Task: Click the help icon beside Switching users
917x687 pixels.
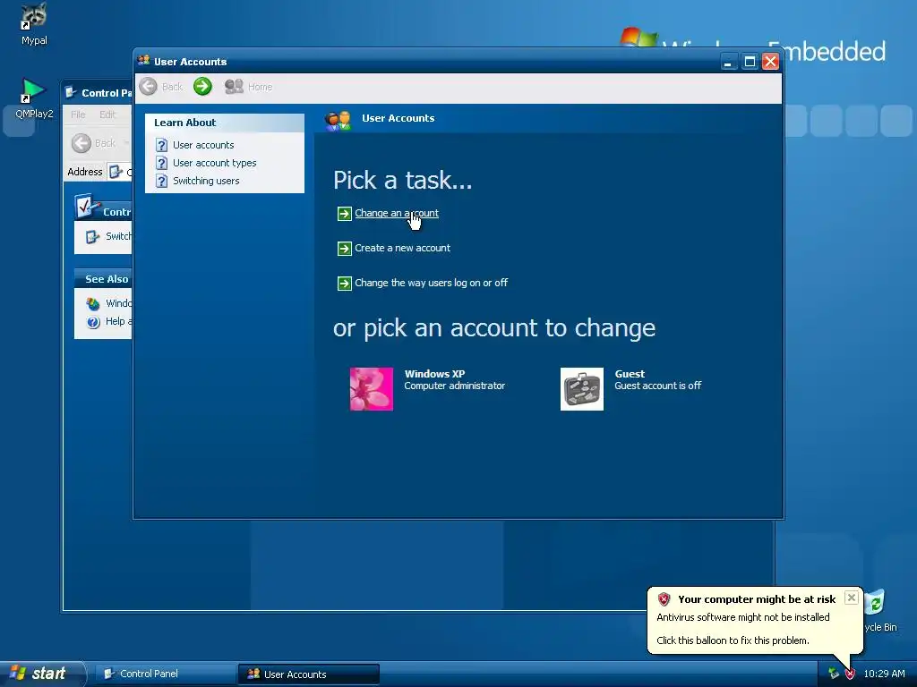Action: [161, 181]
